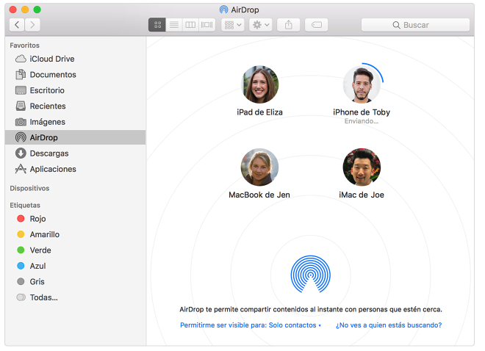Click the Buscar search field
485x351 pixels.
pos(415,25)
